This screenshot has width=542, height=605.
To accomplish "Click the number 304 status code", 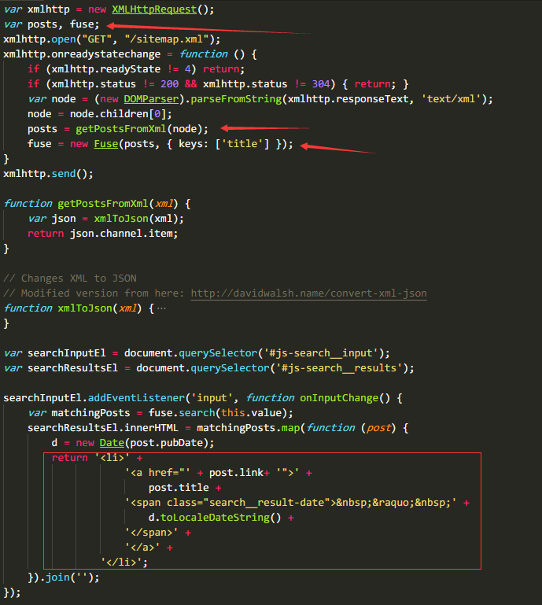I will (x=321, y=84).
